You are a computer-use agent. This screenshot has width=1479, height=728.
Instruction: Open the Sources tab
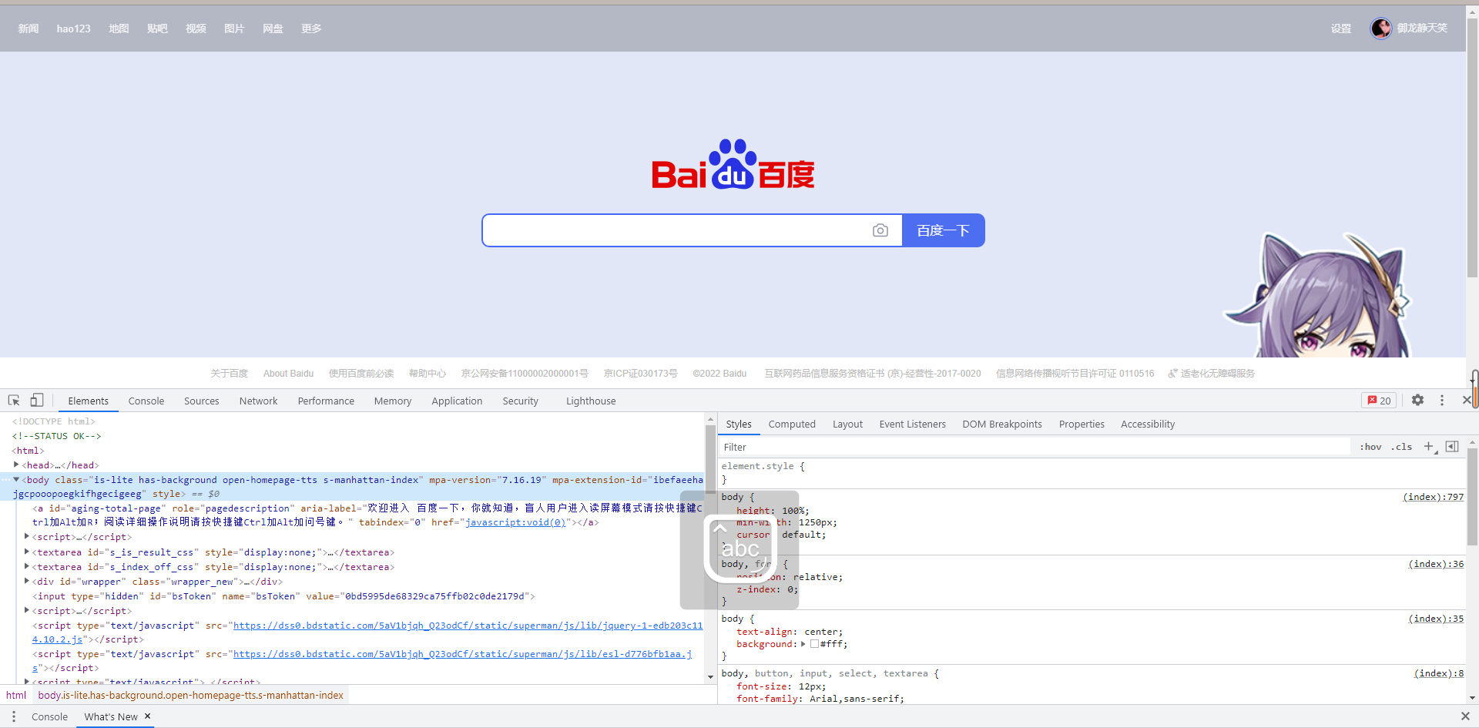click(201, 401)
